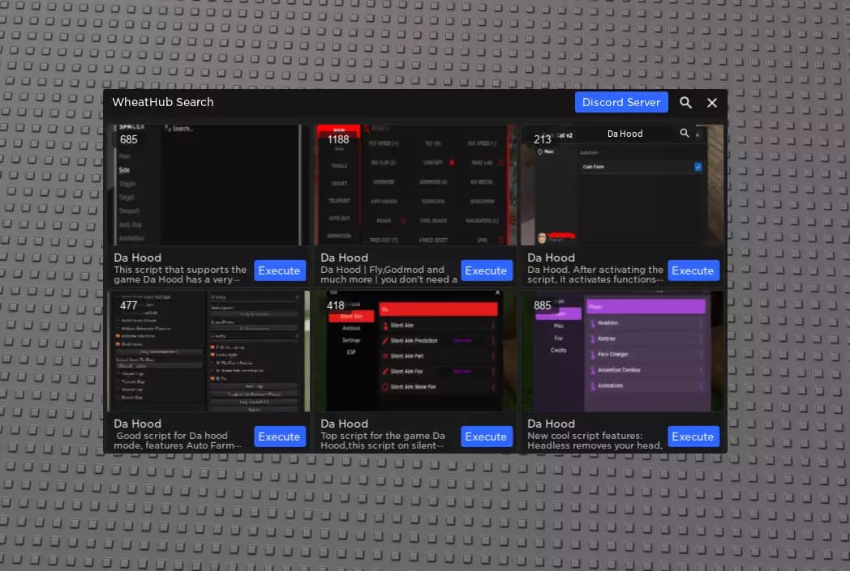Close the WheatHub Search window

tap(711, 102)
